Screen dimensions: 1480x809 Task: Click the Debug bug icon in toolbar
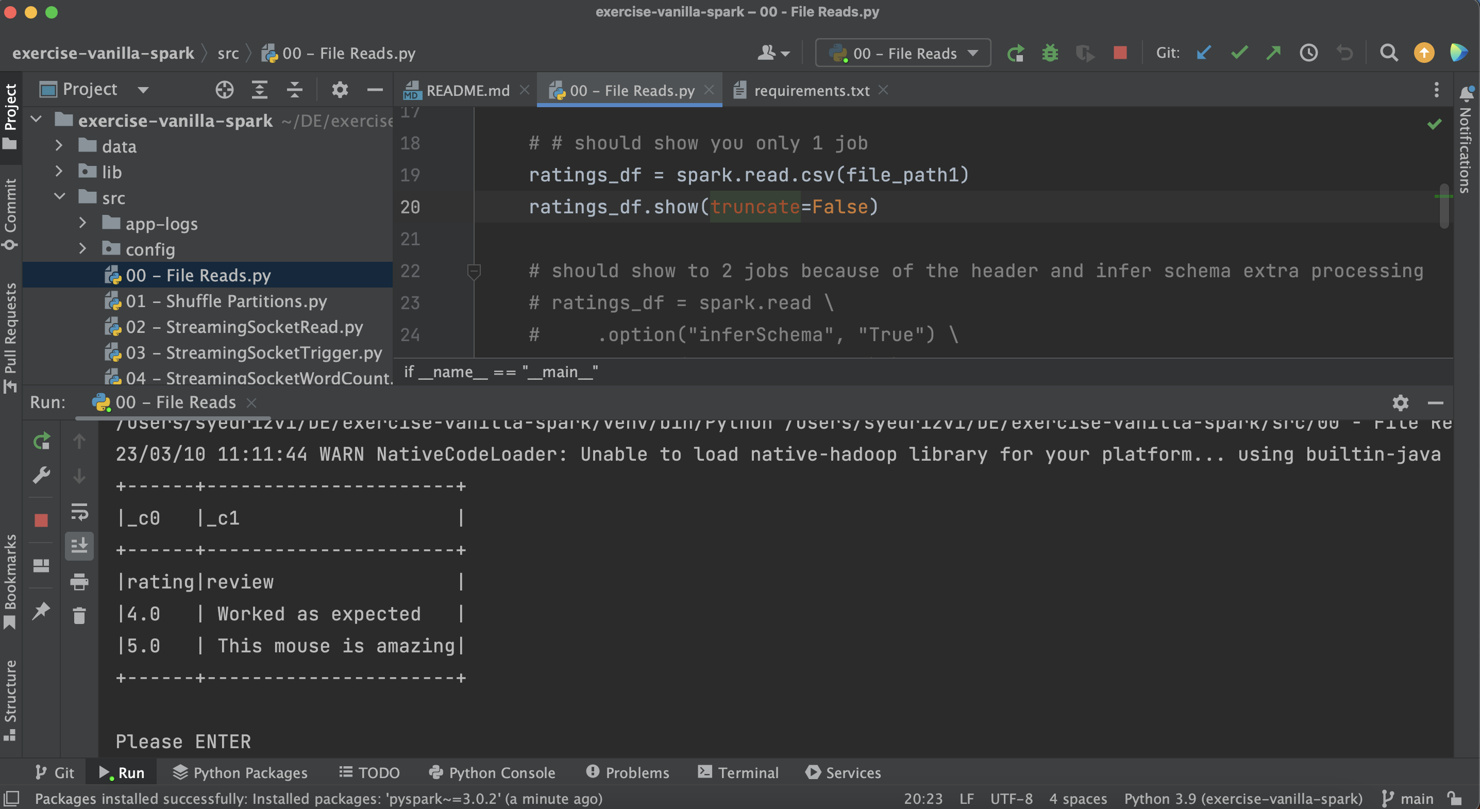(x=1050, y=54)
